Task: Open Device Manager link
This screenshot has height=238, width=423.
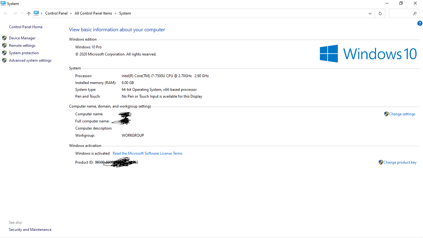Action: coord(22,38)
